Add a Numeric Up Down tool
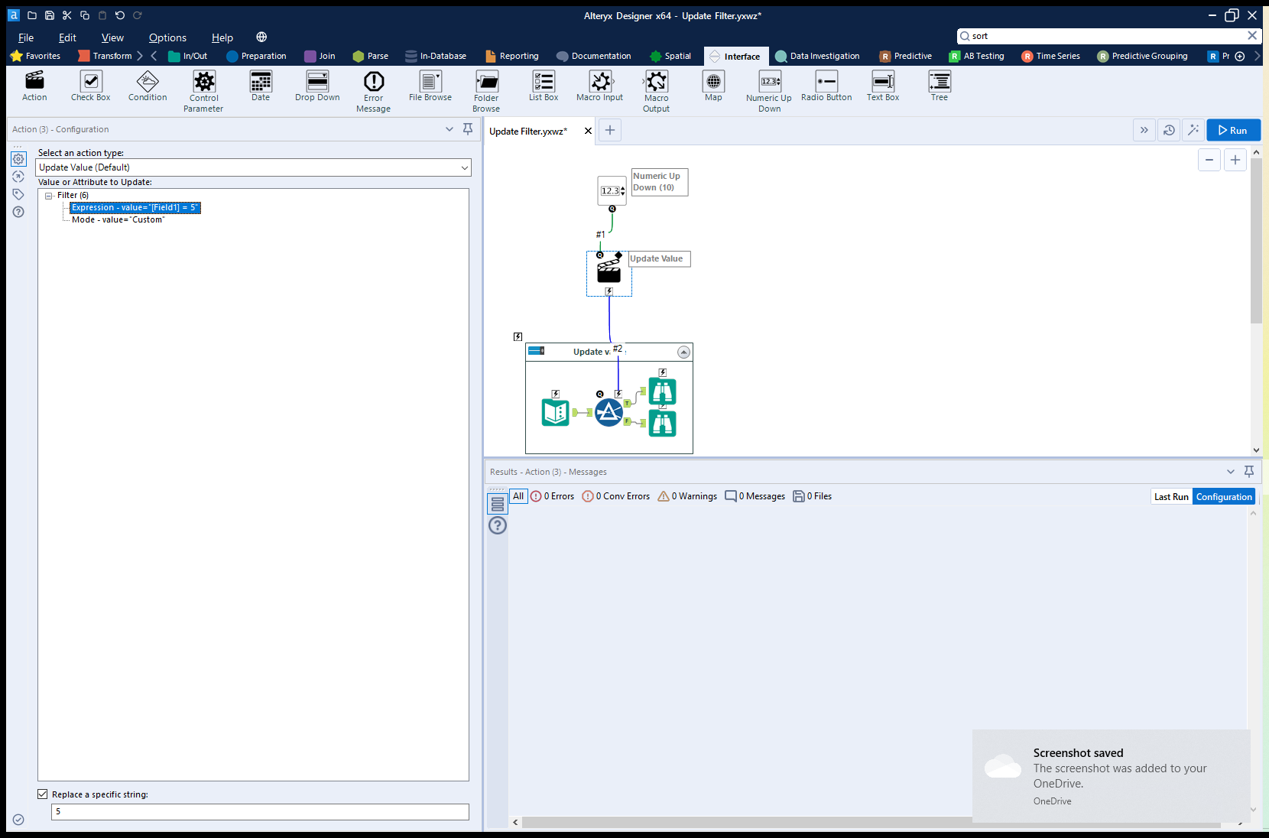The height and width of the screenshot is (838, 1269). [768, 86]
